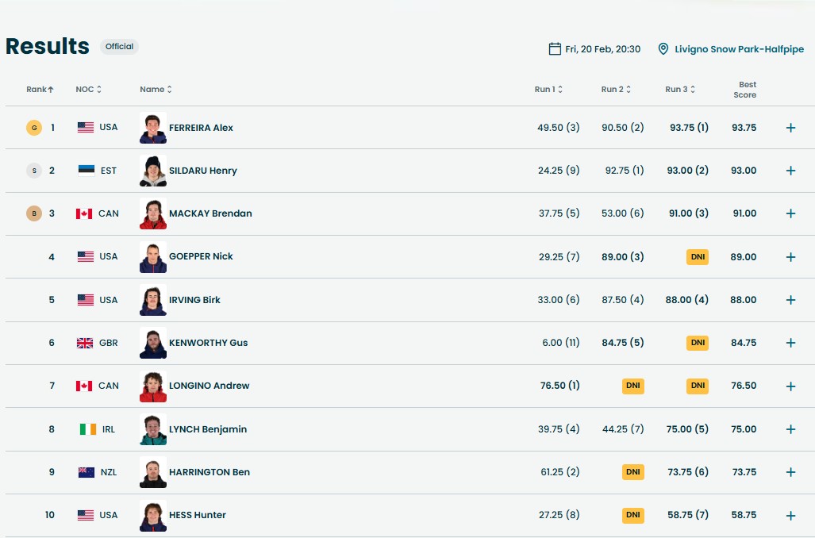Click Estonia flag next to EST

point(86,171)
